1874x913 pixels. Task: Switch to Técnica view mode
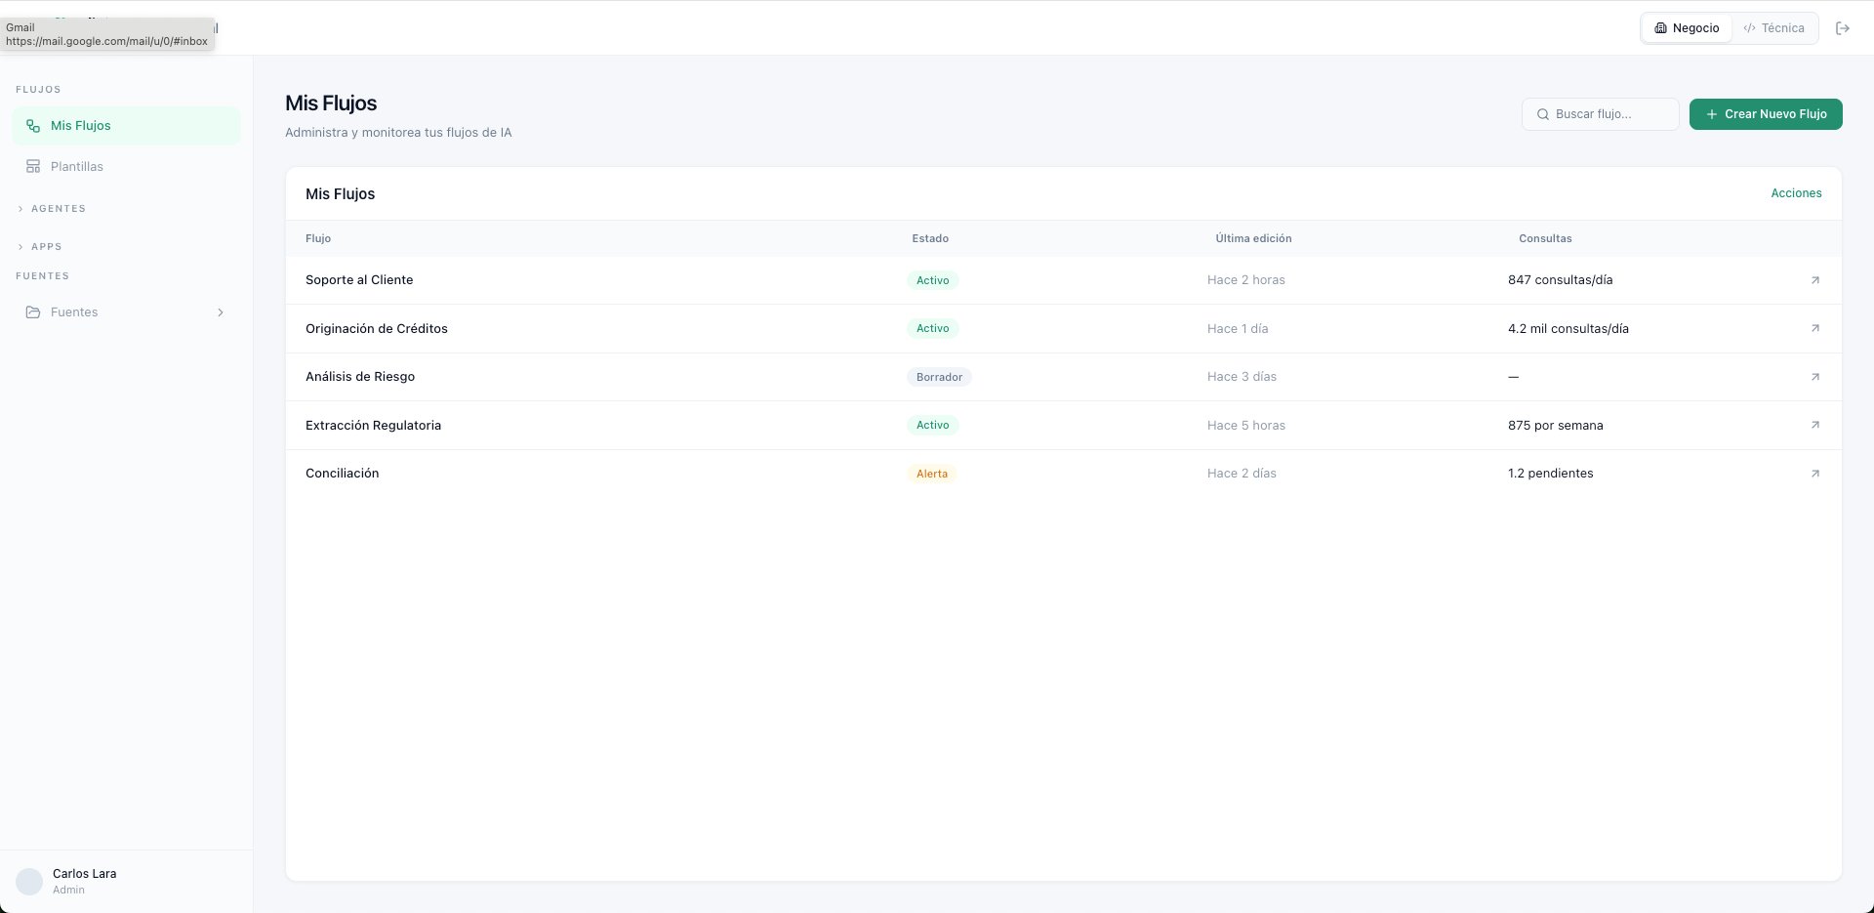coord(1774,28)
